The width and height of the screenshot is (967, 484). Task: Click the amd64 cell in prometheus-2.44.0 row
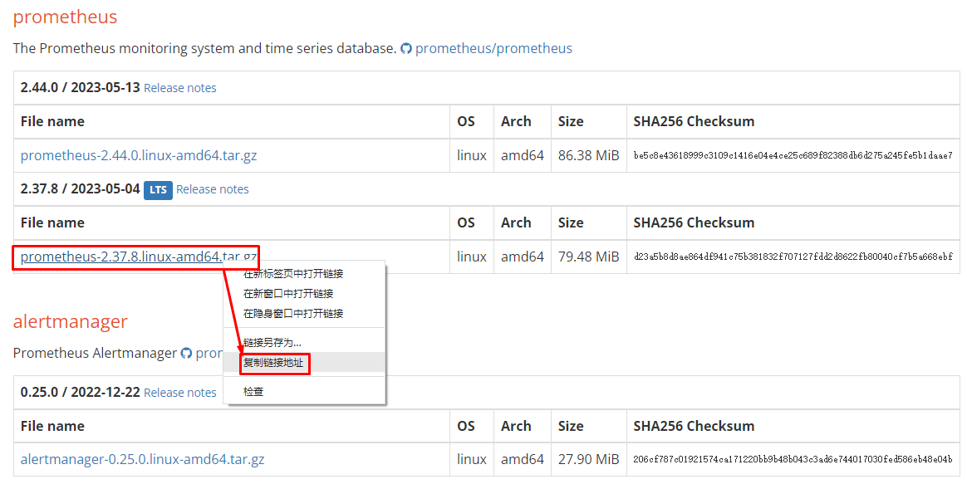523,155
